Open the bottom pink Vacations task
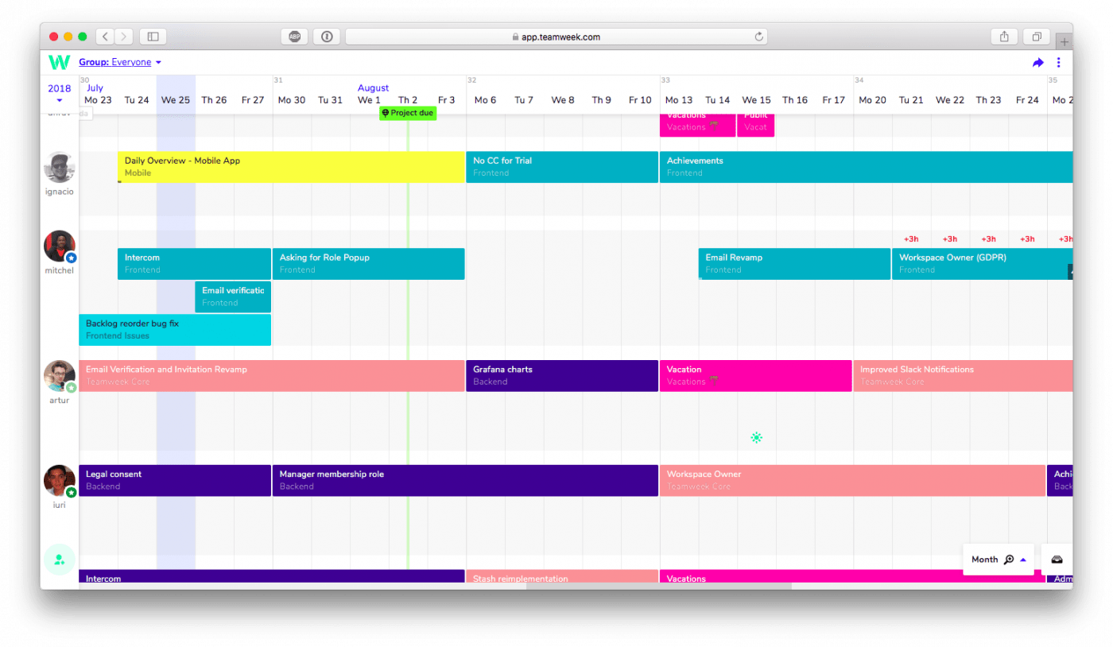1113x647 pixels. click(x=852, y=577)
